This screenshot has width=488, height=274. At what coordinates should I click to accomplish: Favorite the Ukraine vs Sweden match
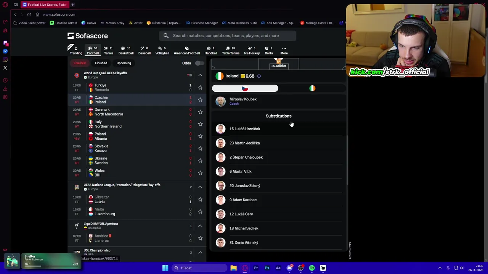coord(200,161)
